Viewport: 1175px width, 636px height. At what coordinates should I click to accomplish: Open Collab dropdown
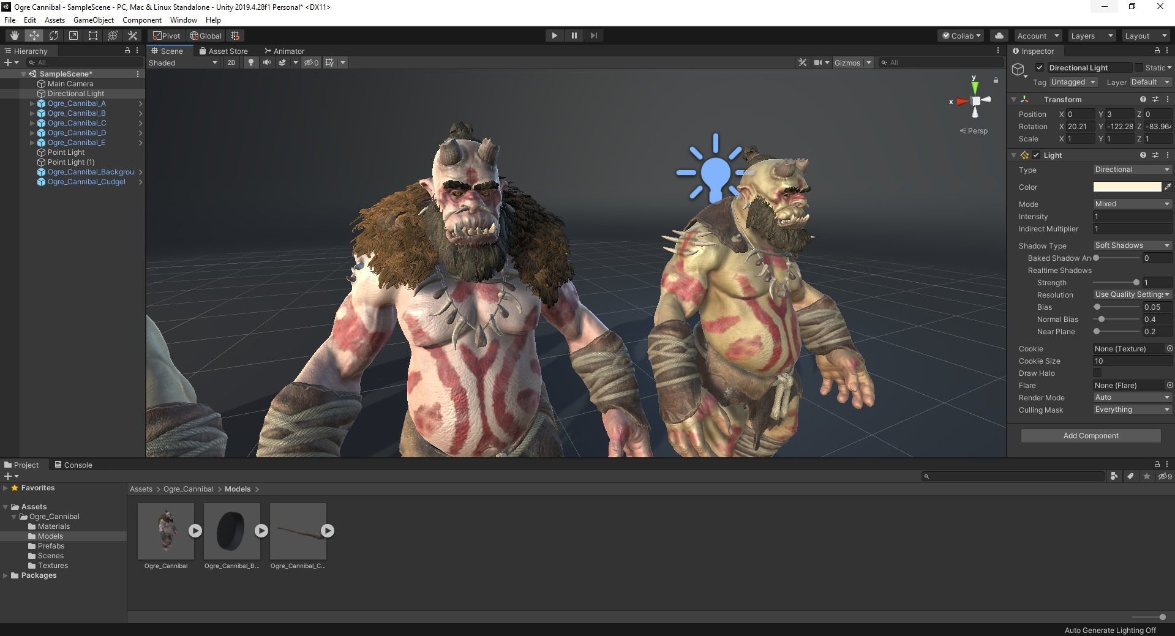tap(961, 36)
